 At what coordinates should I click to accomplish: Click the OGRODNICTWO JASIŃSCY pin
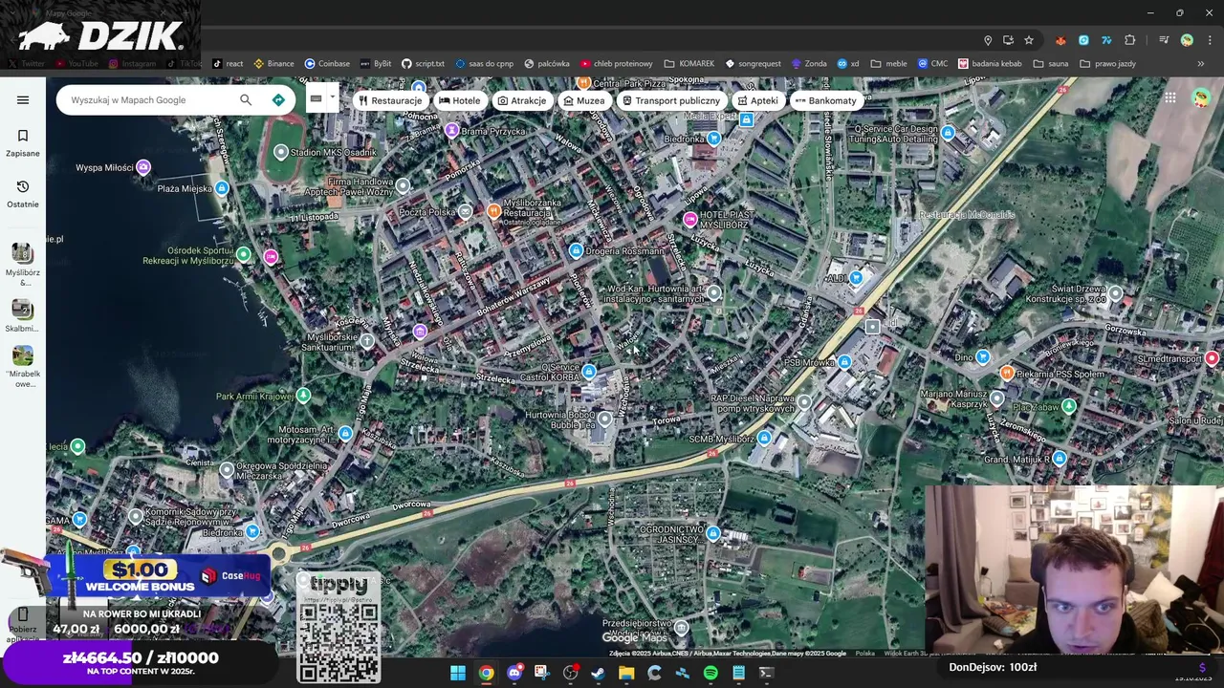(x=713, y=533)
